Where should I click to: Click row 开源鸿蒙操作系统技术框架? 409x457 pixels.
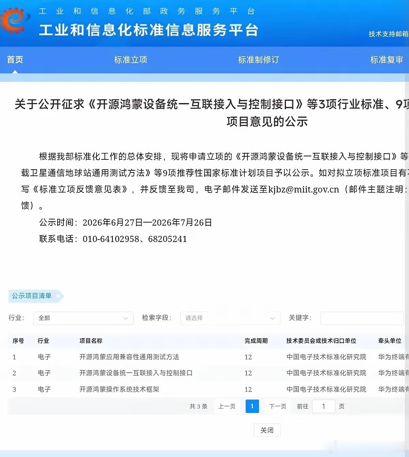pyautogui.click(x=208, y=389)
